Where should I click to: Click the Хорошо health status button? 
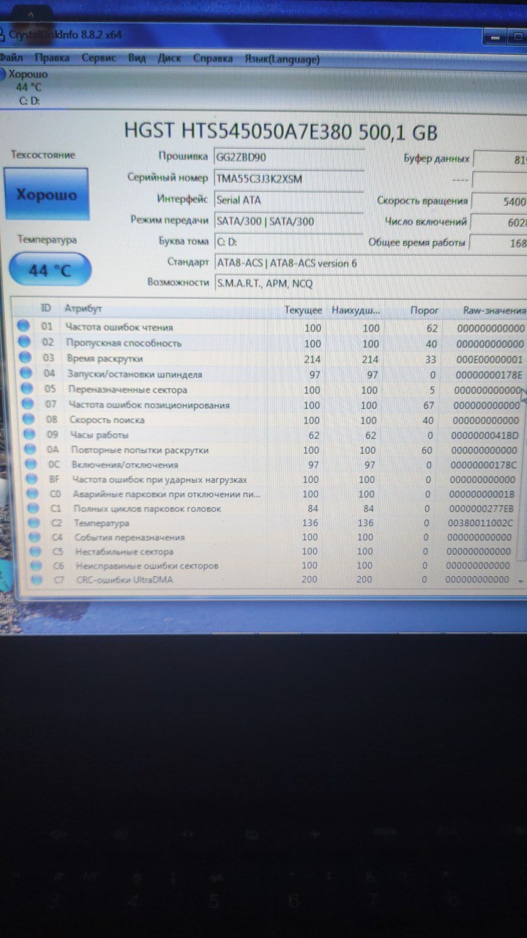[47, 194]
